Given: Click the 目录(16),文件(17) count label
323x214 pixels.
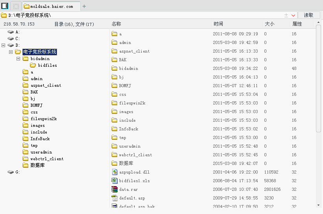Looking at the screenshot, I should pyautogui.click(x=74, y=24).
